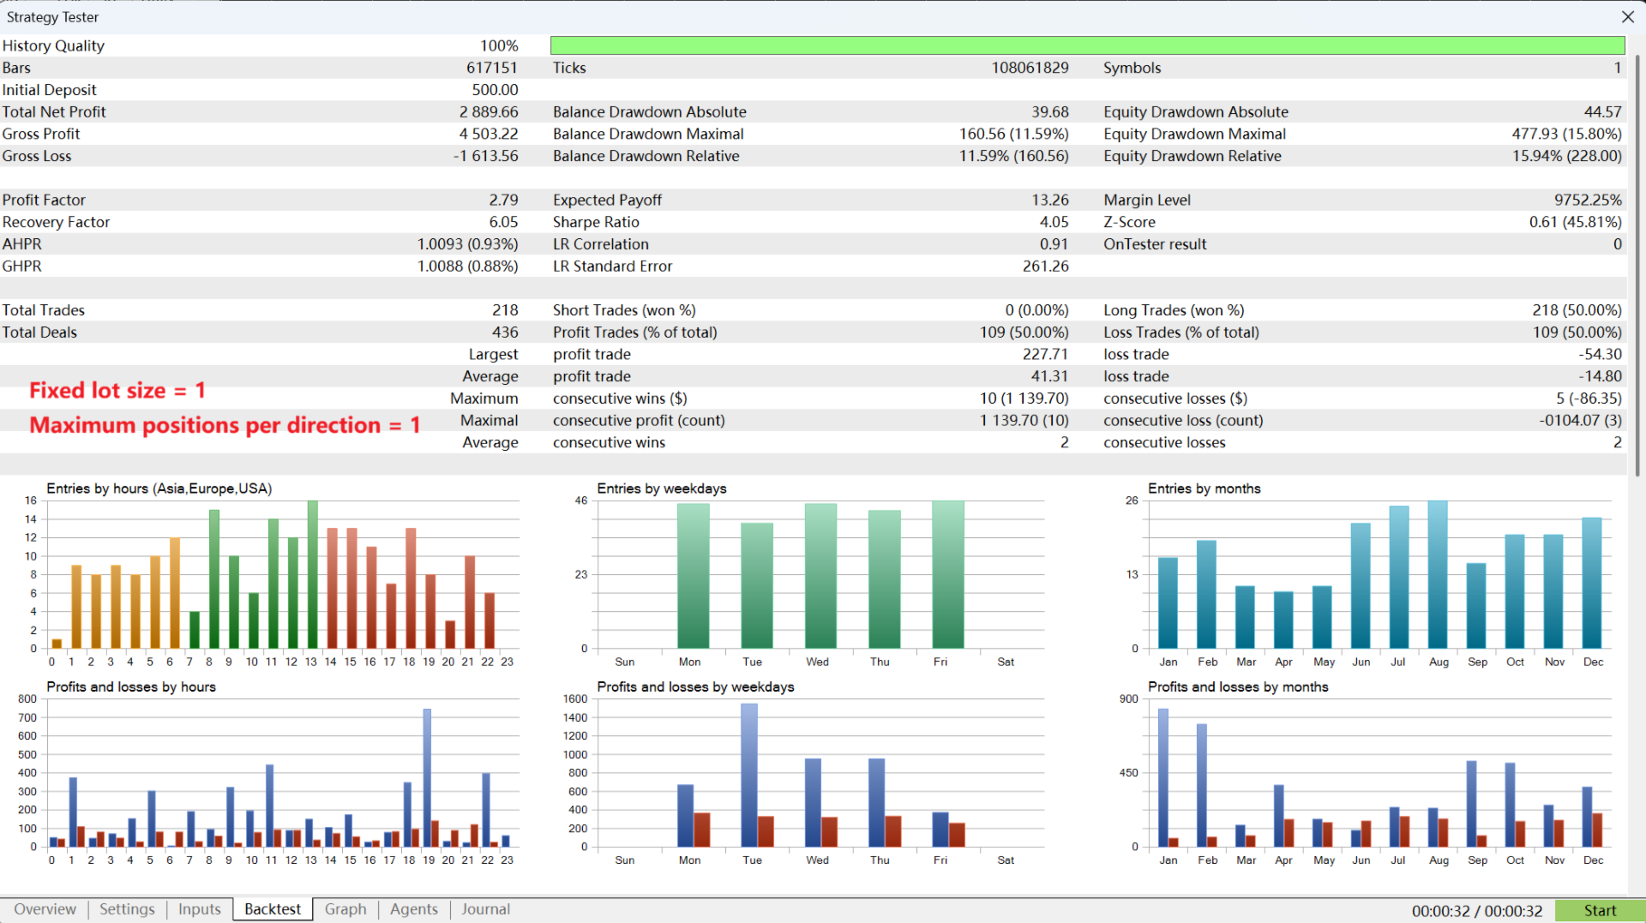Click the Equity Drawdown Maximal value

1566,135
